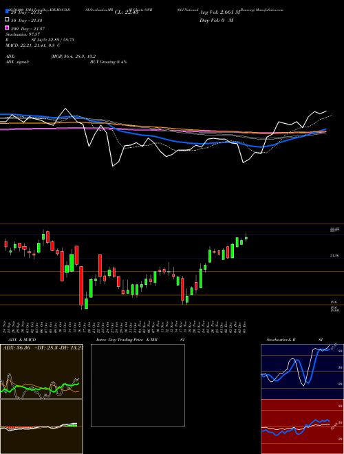This screenshot has height=454, width=344.
Task: Click the RSI 14/3 value line
Action: tap(40, 40)
